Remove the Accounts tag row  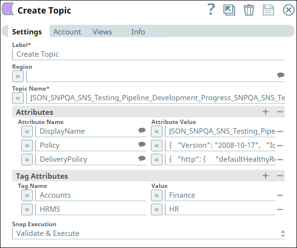[x=280, y=195]
